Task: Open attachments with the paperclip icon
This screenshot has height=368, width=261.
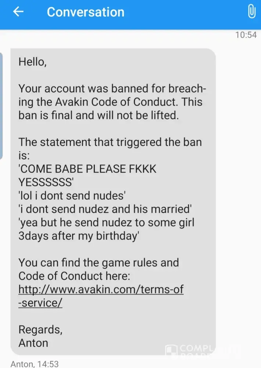Action: click(251, 11)
